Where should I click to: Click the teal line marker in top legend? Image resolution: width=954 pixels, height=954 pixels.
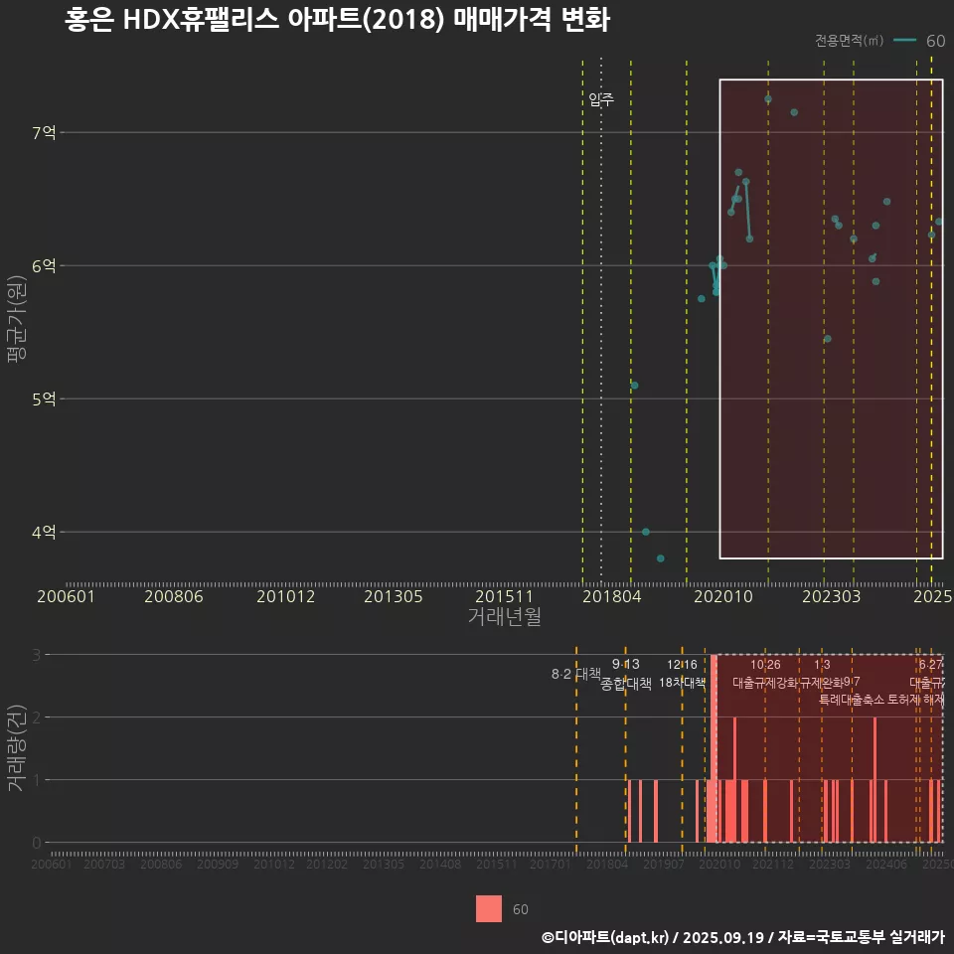905,41
